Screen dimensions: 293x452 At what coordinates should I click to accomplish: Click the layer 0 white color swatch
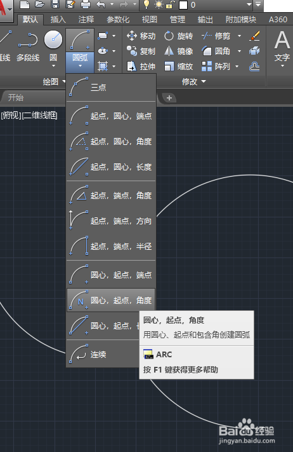point(183,5)
